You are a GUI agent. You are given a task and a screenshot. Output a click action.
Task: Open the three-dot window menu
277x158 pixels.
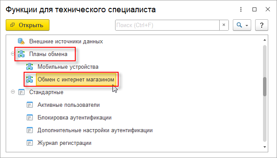click(x=241, y=9)
